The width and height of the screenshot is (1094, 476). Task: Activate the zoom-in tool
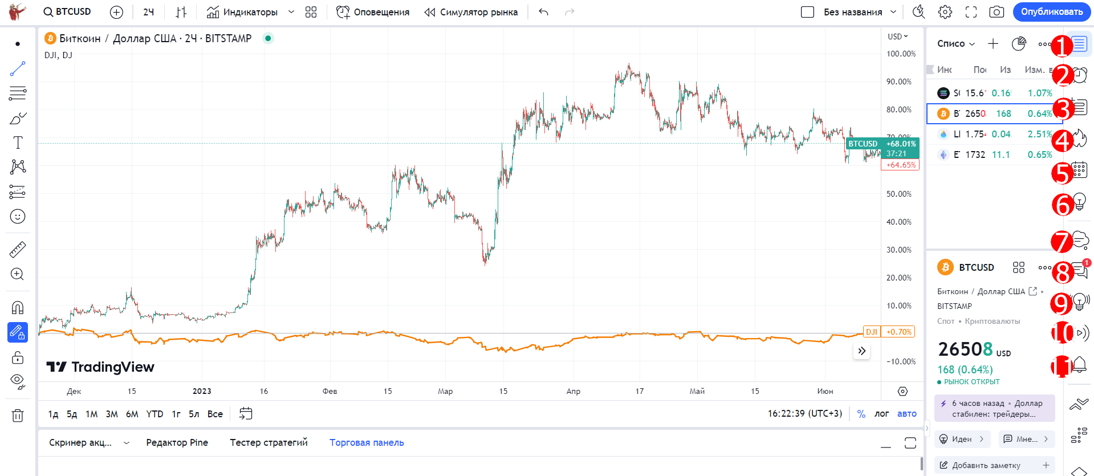[x=18, y=274]
